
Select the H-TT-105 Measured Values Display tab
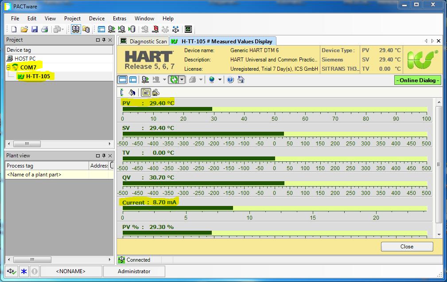222,41
